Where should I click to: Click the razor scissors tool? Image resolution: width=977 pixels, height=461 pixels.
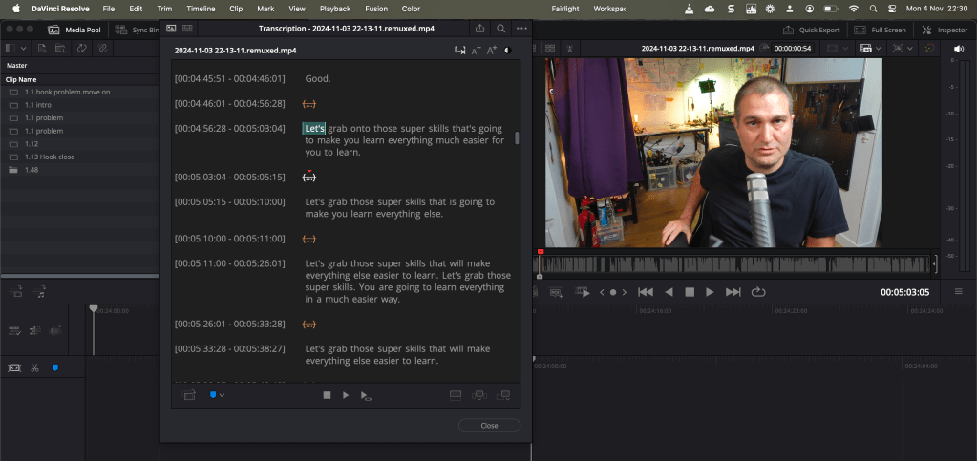click(35, 368)
